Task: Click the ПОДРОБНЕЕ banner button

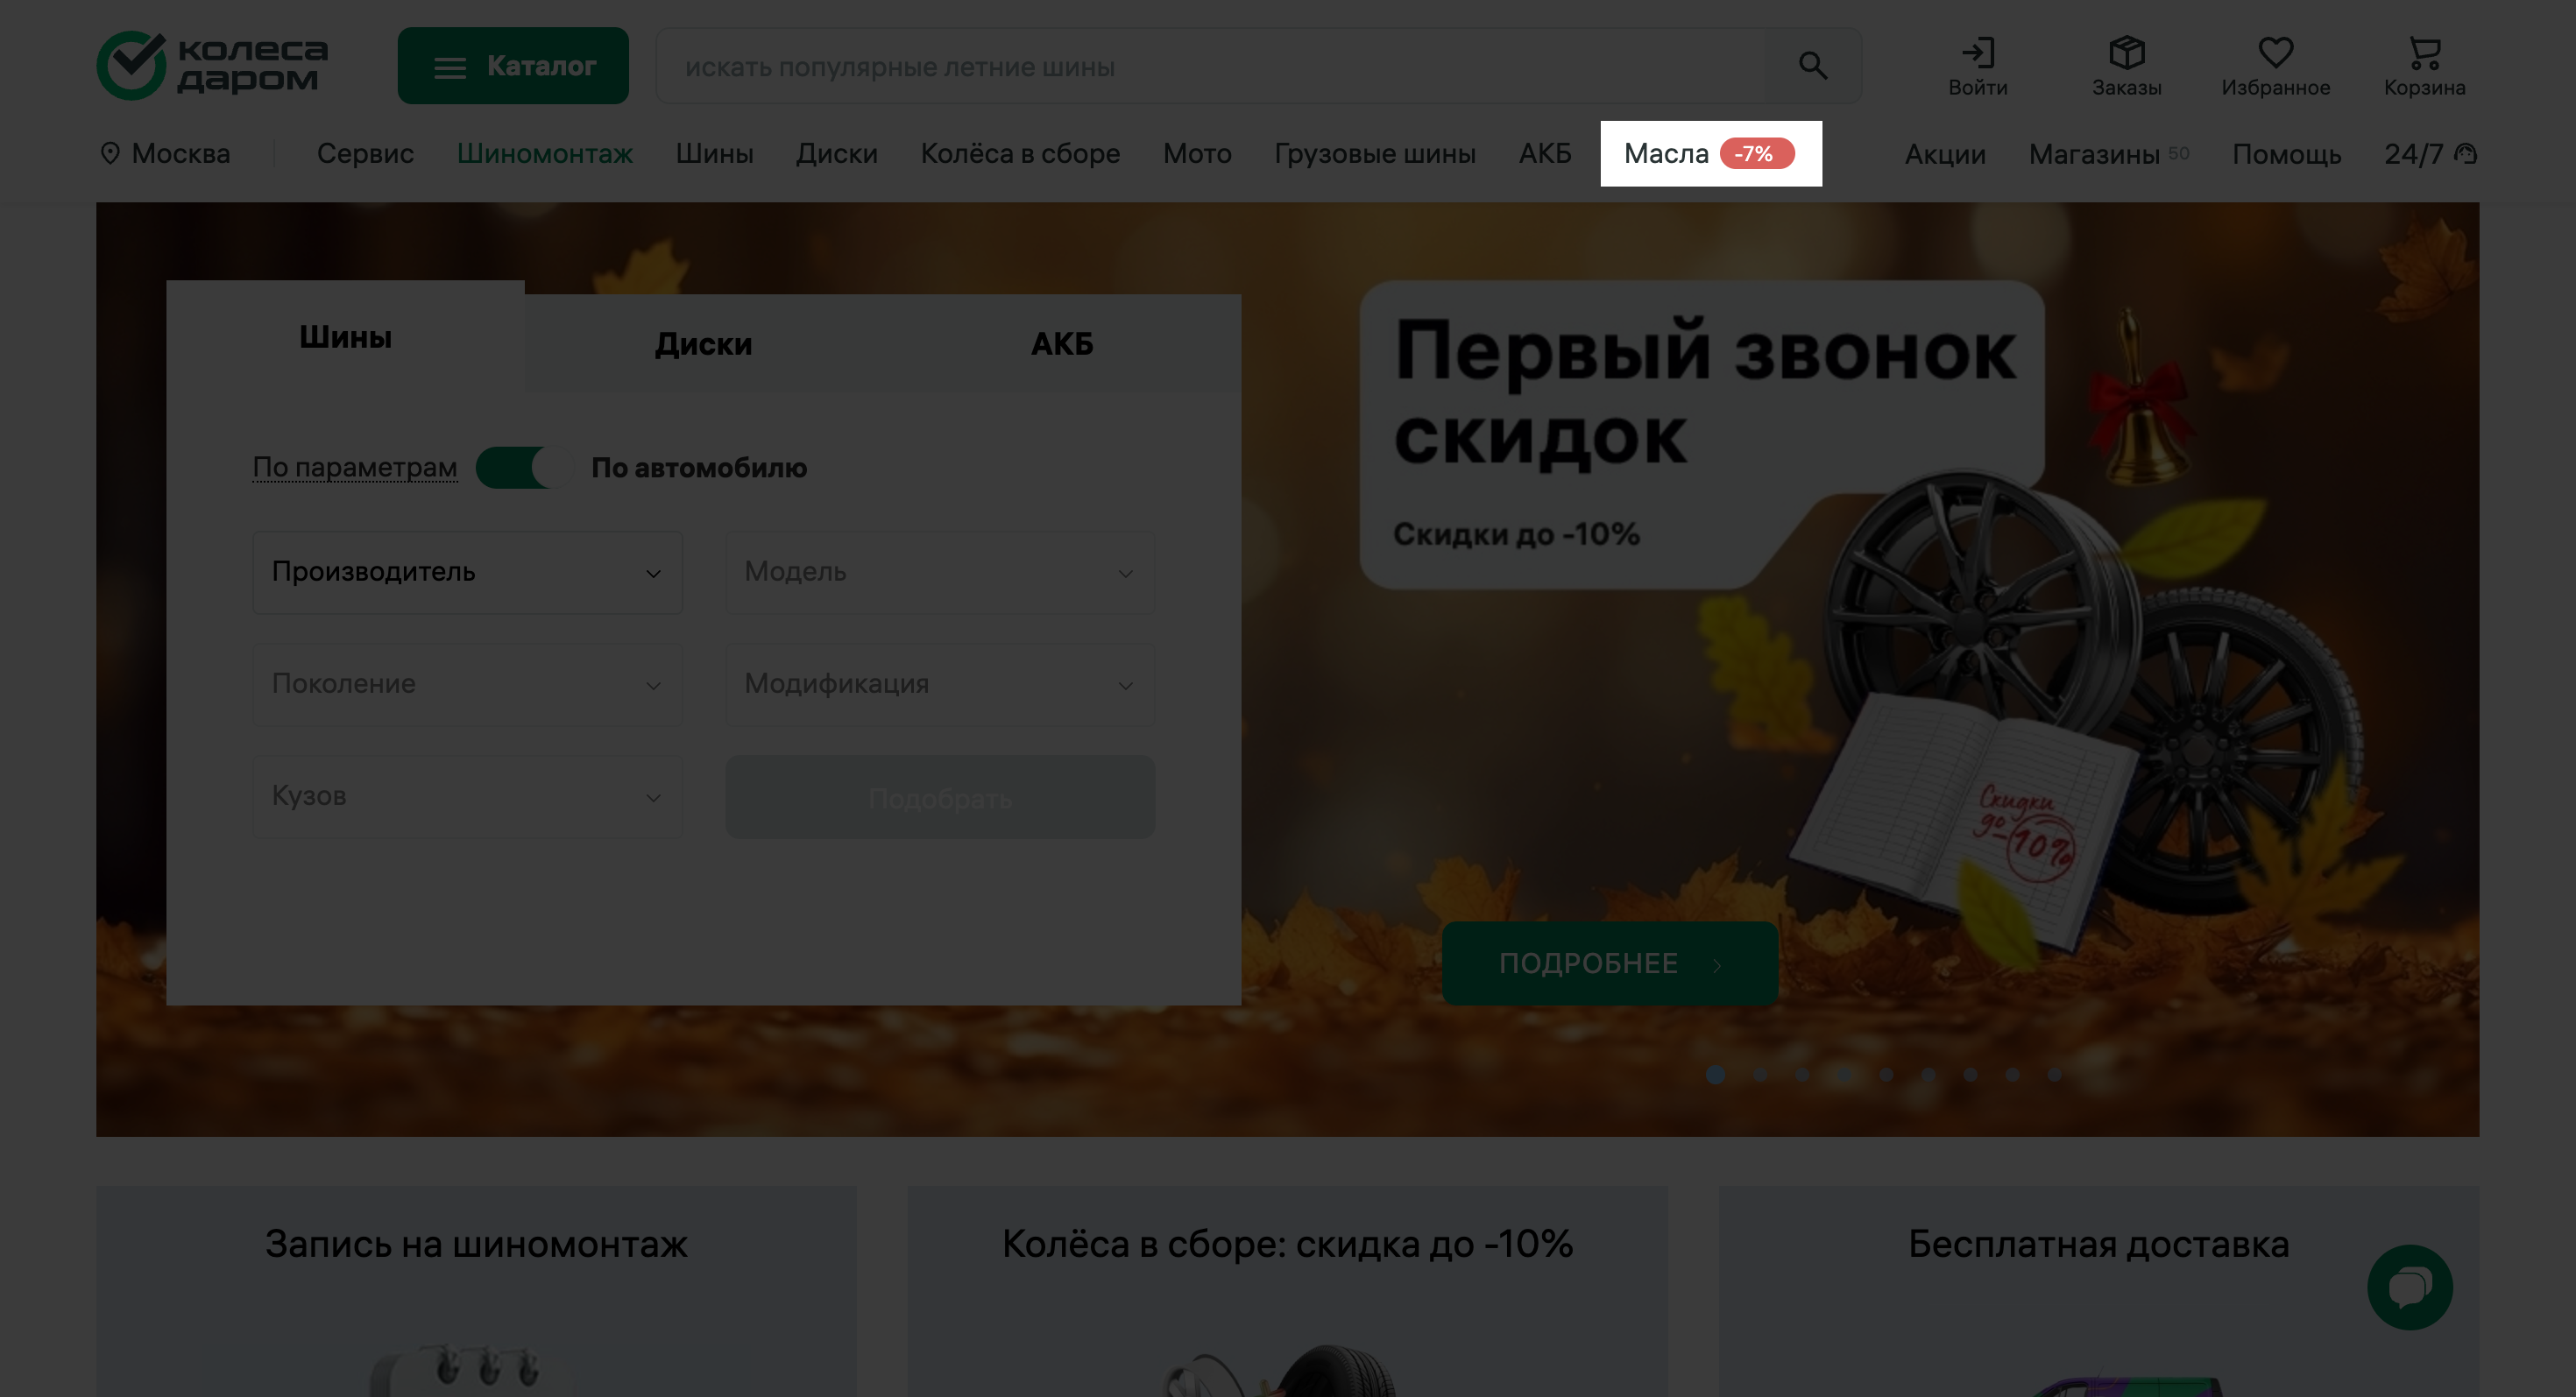Action: [1609, 963]
